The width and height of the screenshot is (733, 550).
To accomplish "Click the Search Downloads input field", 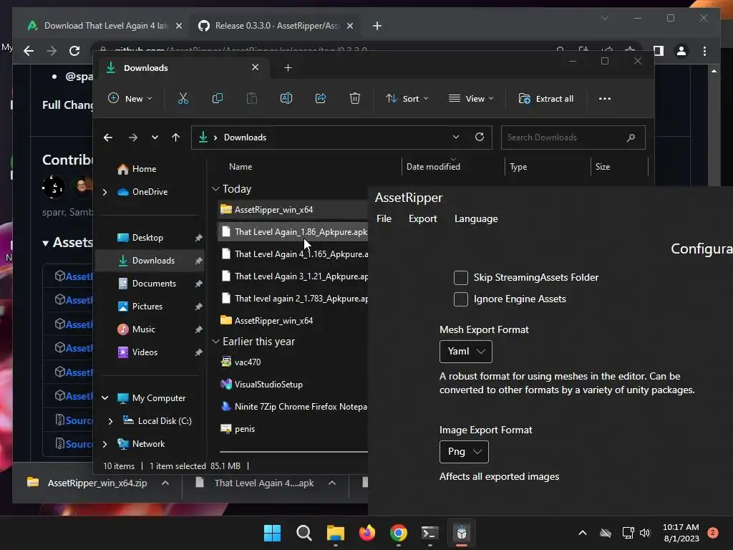I will coord(573,137).
